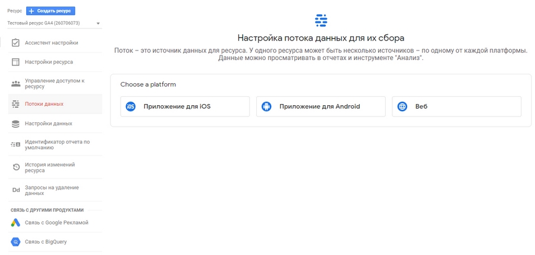Click the Choose a platform text
This screenshot has height=255, width=535.
[148, 84]
